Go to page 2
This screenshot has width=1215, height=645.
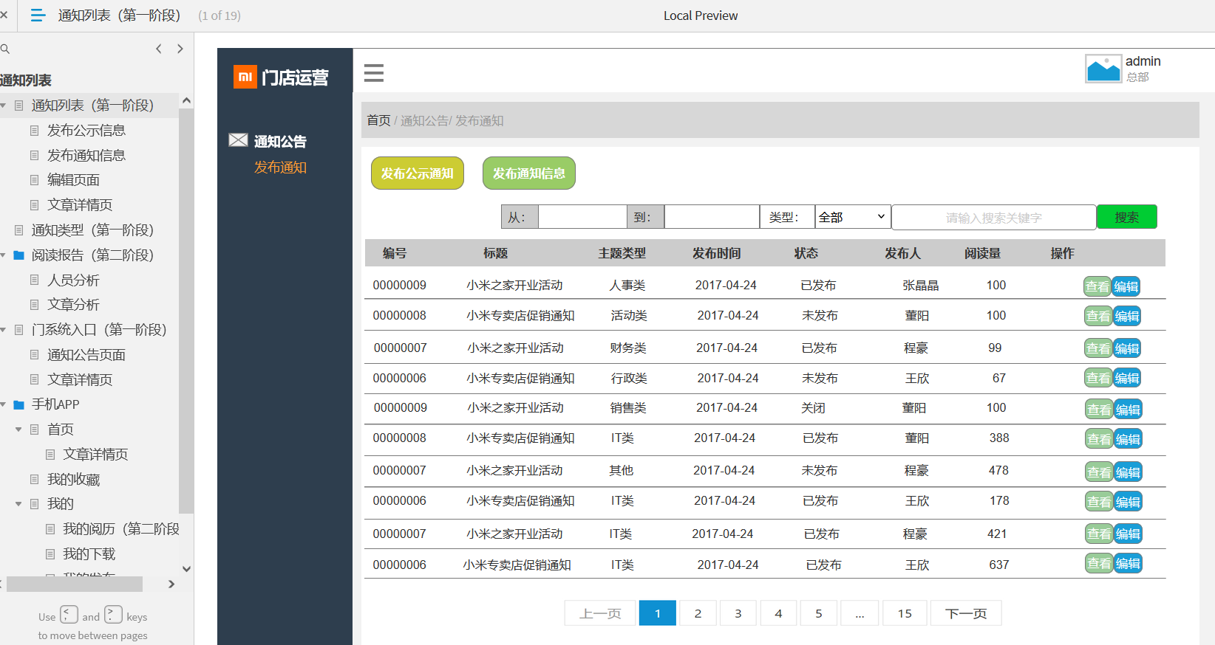(x=698, y=613)
